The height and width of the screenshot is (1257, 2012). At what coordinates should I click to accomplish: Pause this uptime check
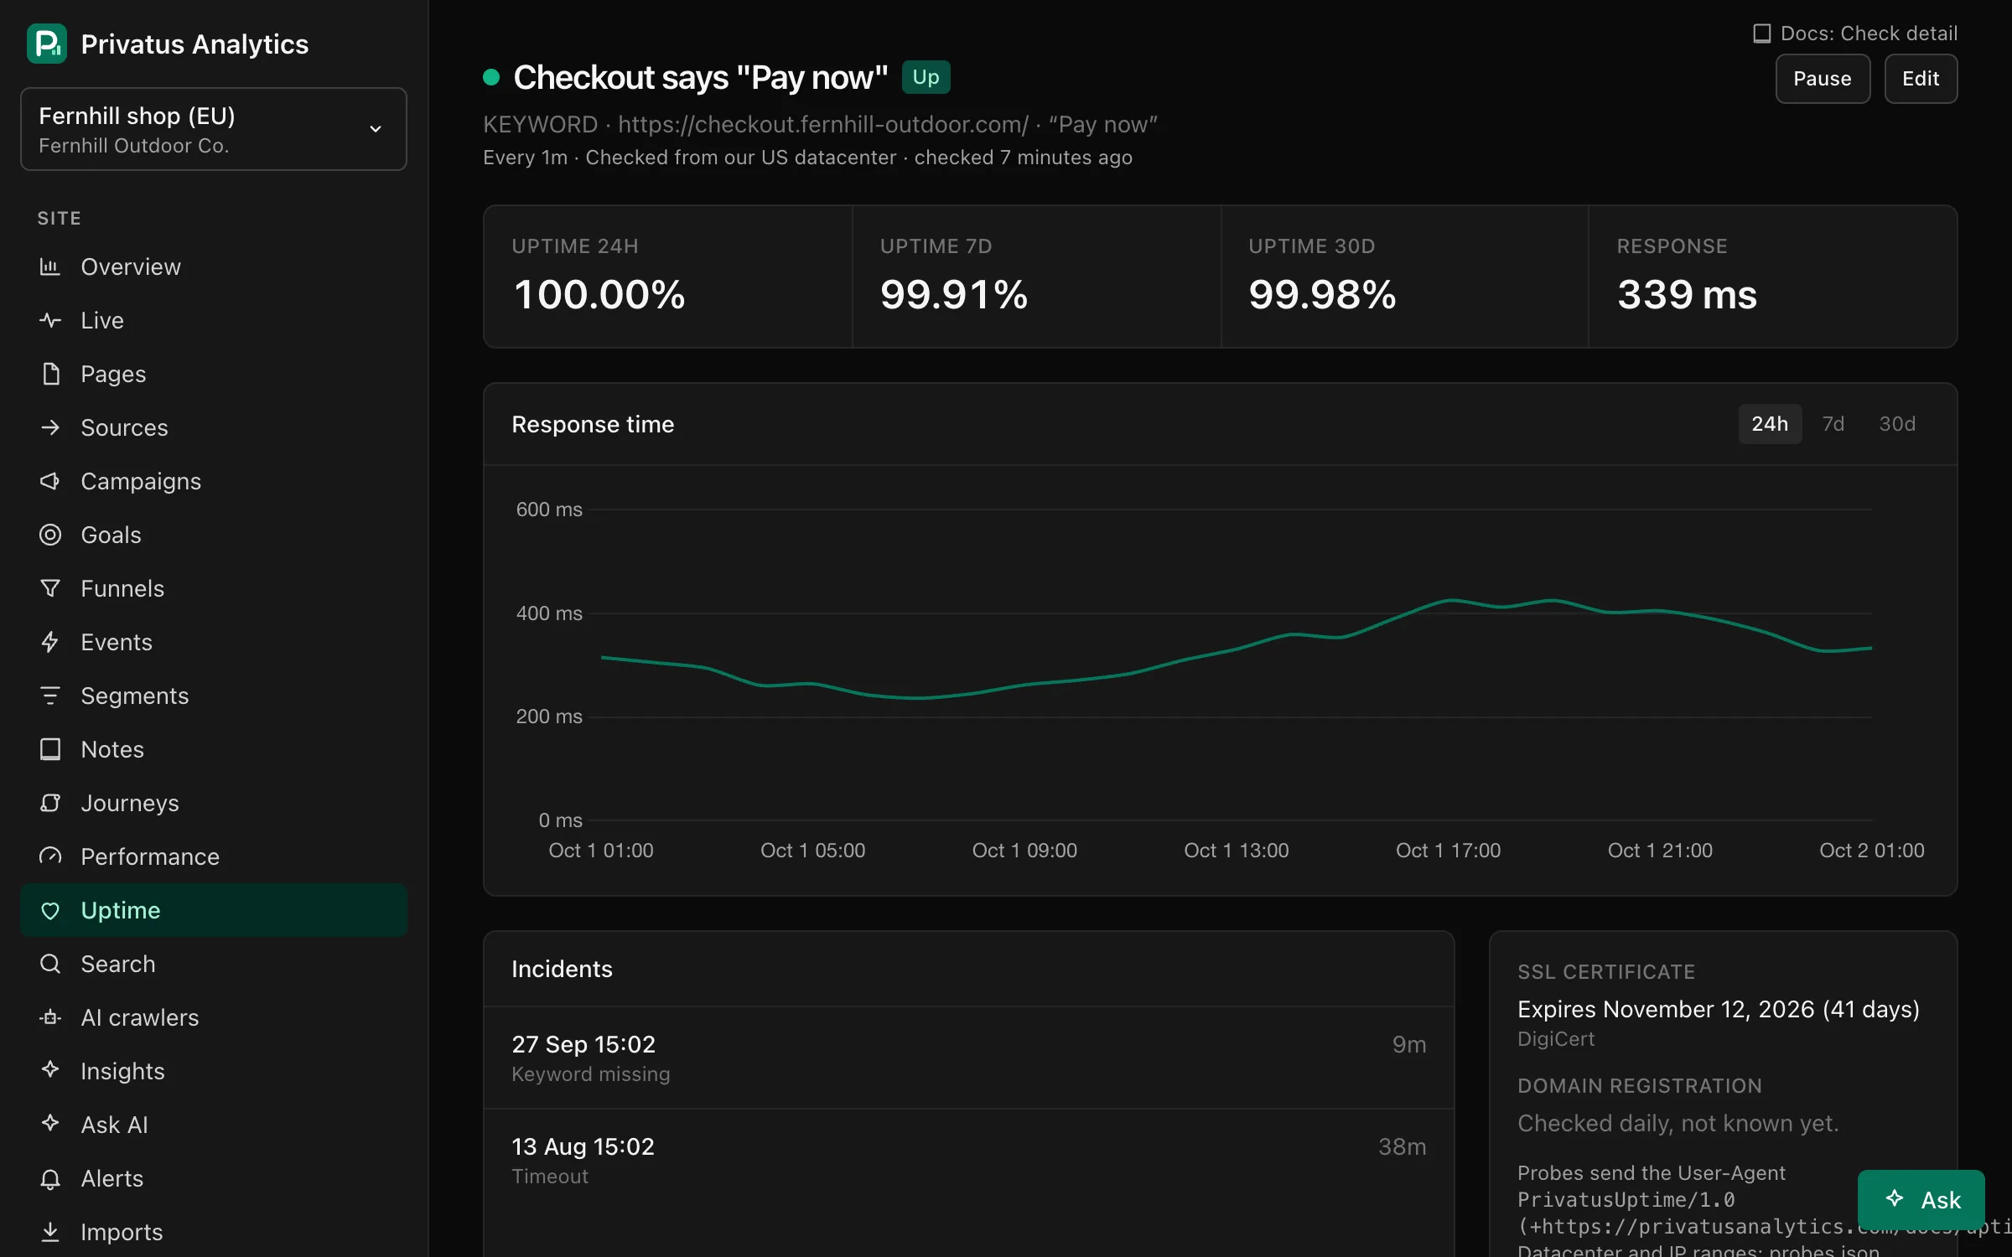pos(1823,79)
